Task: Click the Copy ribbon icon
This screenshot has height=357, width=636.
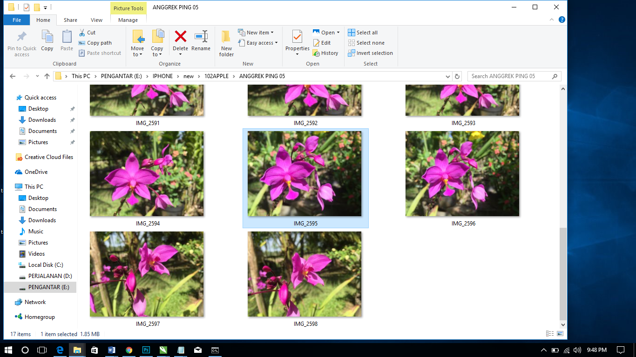Action: (x=47, y=37)
